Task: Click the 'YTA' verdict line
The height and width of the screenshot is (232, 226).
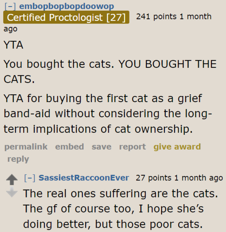Action: tap(13, 45)
